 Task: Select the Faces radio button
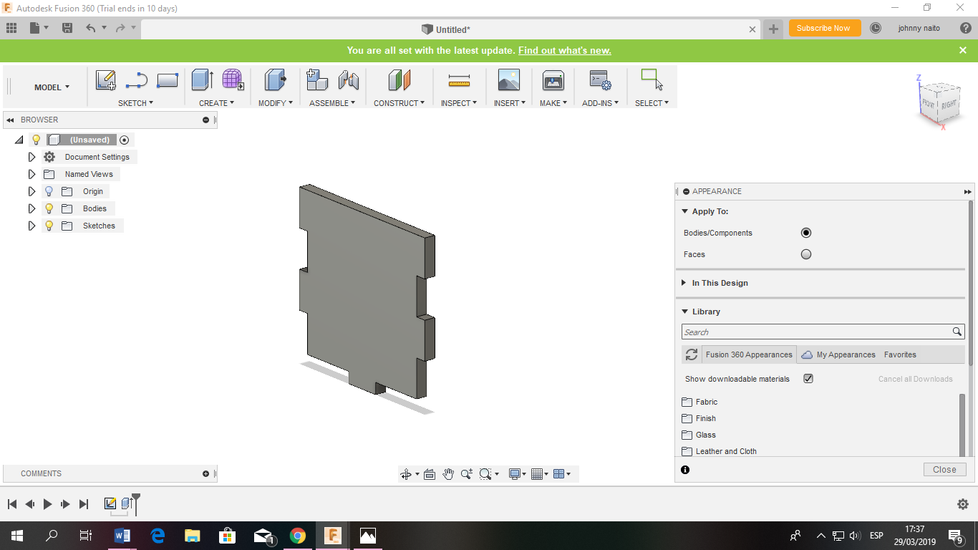coord(806,254)
